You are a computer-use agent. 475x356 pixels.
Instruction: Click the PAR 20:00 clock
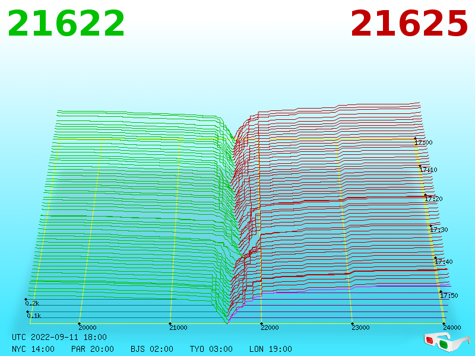click(93, 349)
